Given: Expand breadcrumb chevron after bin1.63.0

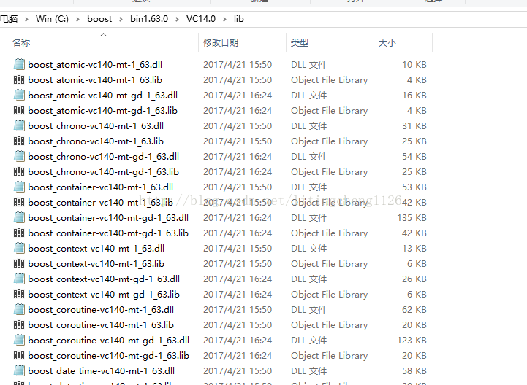Looking at the screenshot, I should point(177,19).
